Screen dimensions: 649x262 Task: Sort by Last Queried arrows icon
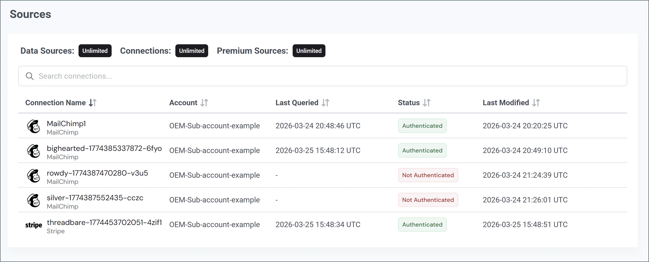point(325,103)
